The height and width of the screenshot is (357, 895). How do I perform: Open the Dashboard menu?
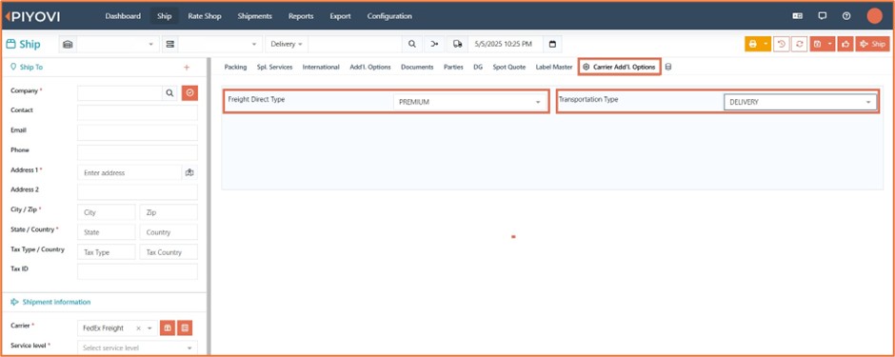click(x=123, y=16)
